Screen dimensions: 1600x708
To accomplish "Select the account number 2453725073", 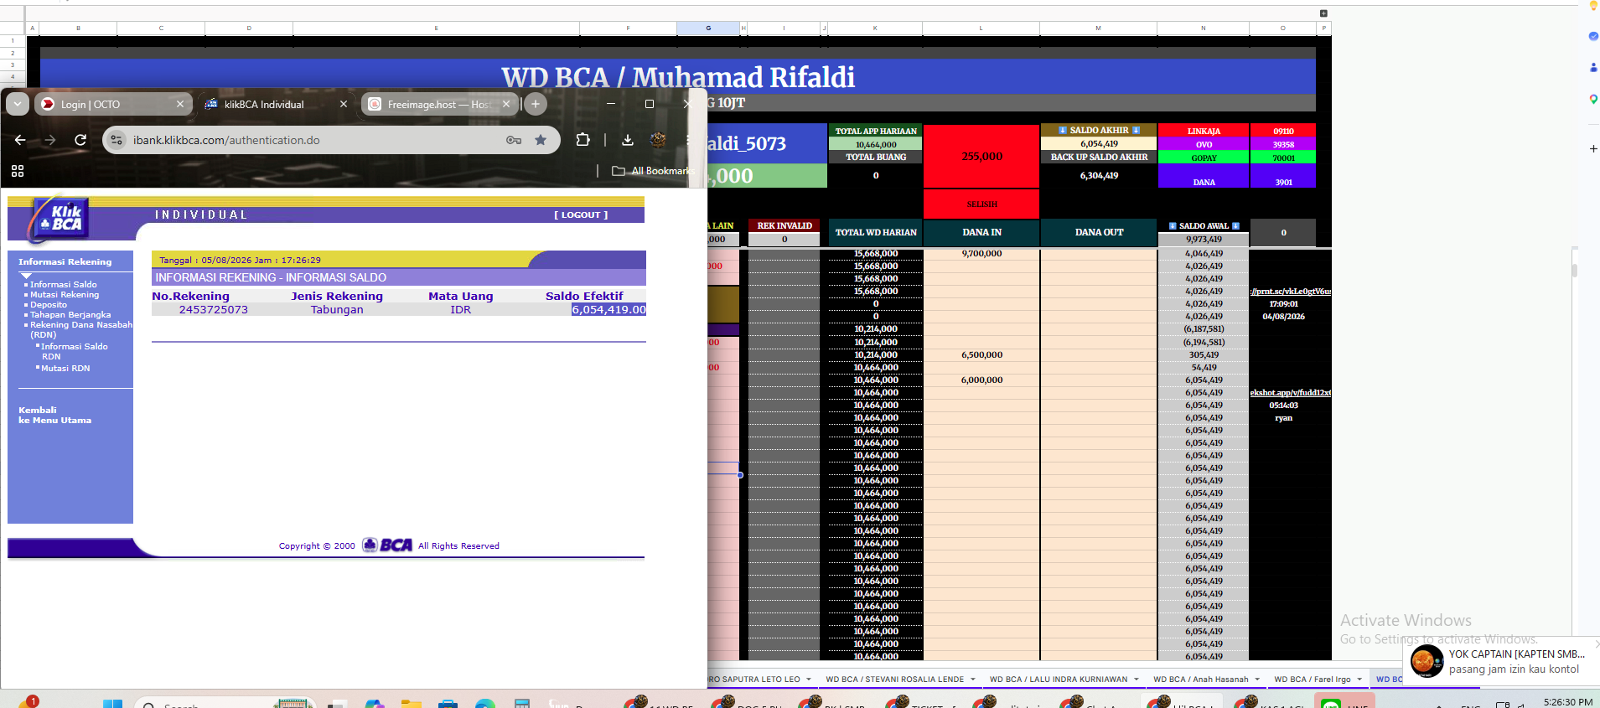I will (214, 310).
